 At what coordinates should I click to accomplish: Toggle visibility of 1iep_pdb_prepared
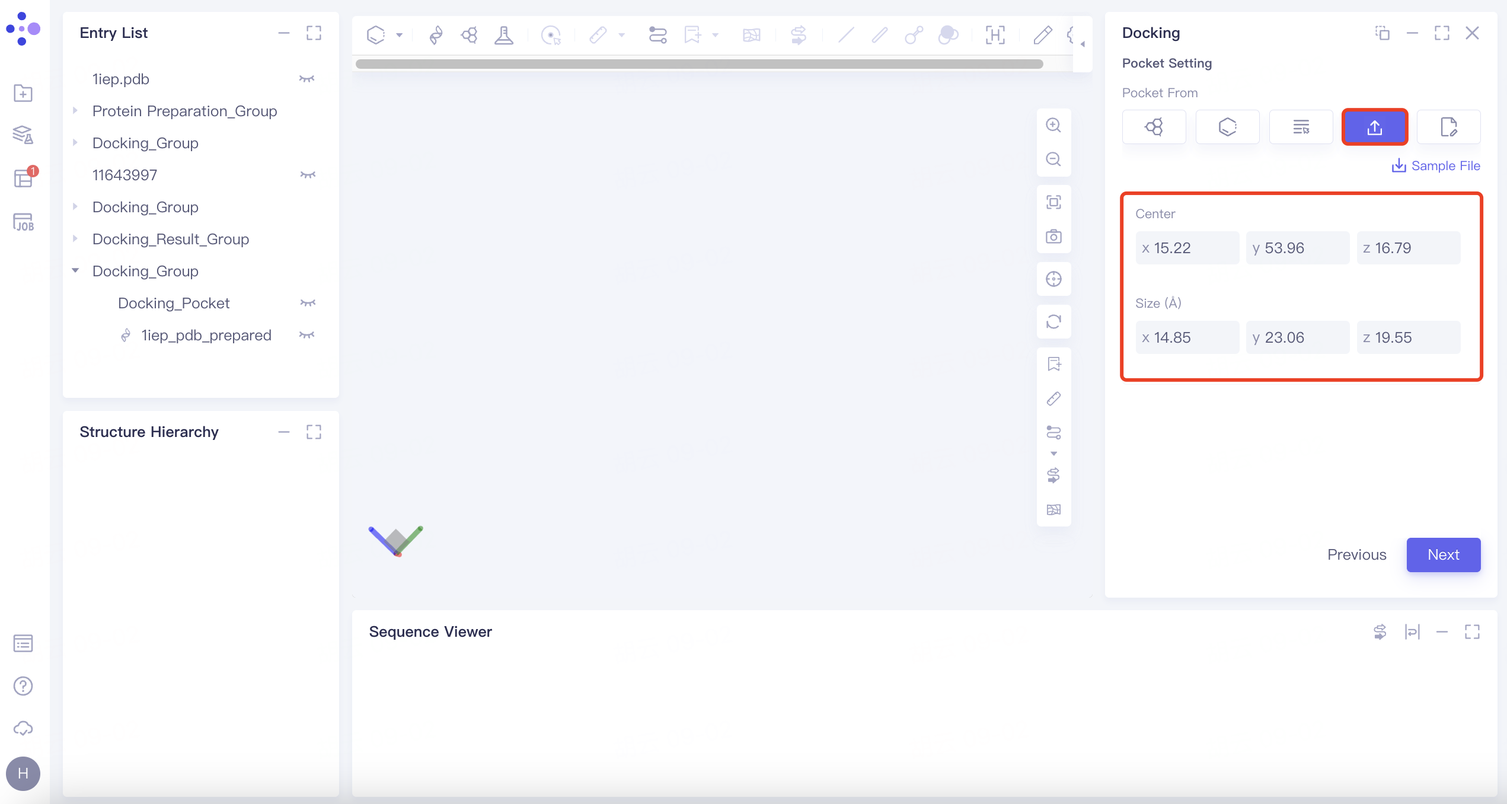306,335
